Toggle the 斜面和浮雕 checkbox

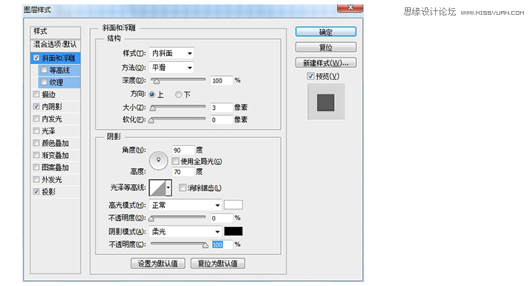pyautogui.click(x=36, y=58)
